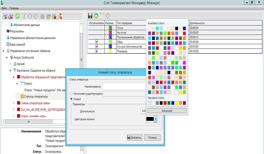Screen dimensions: 264x154
Task: Click the person icon beside Абонентские данные
Action: pos(11,25)
